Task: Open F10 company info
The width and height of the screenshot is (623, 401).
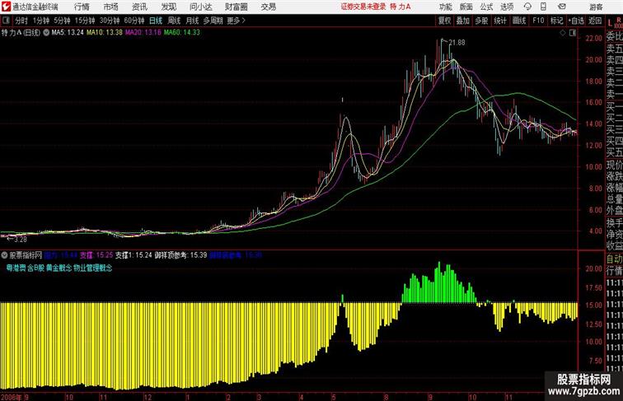Action: tap(538, 21)
